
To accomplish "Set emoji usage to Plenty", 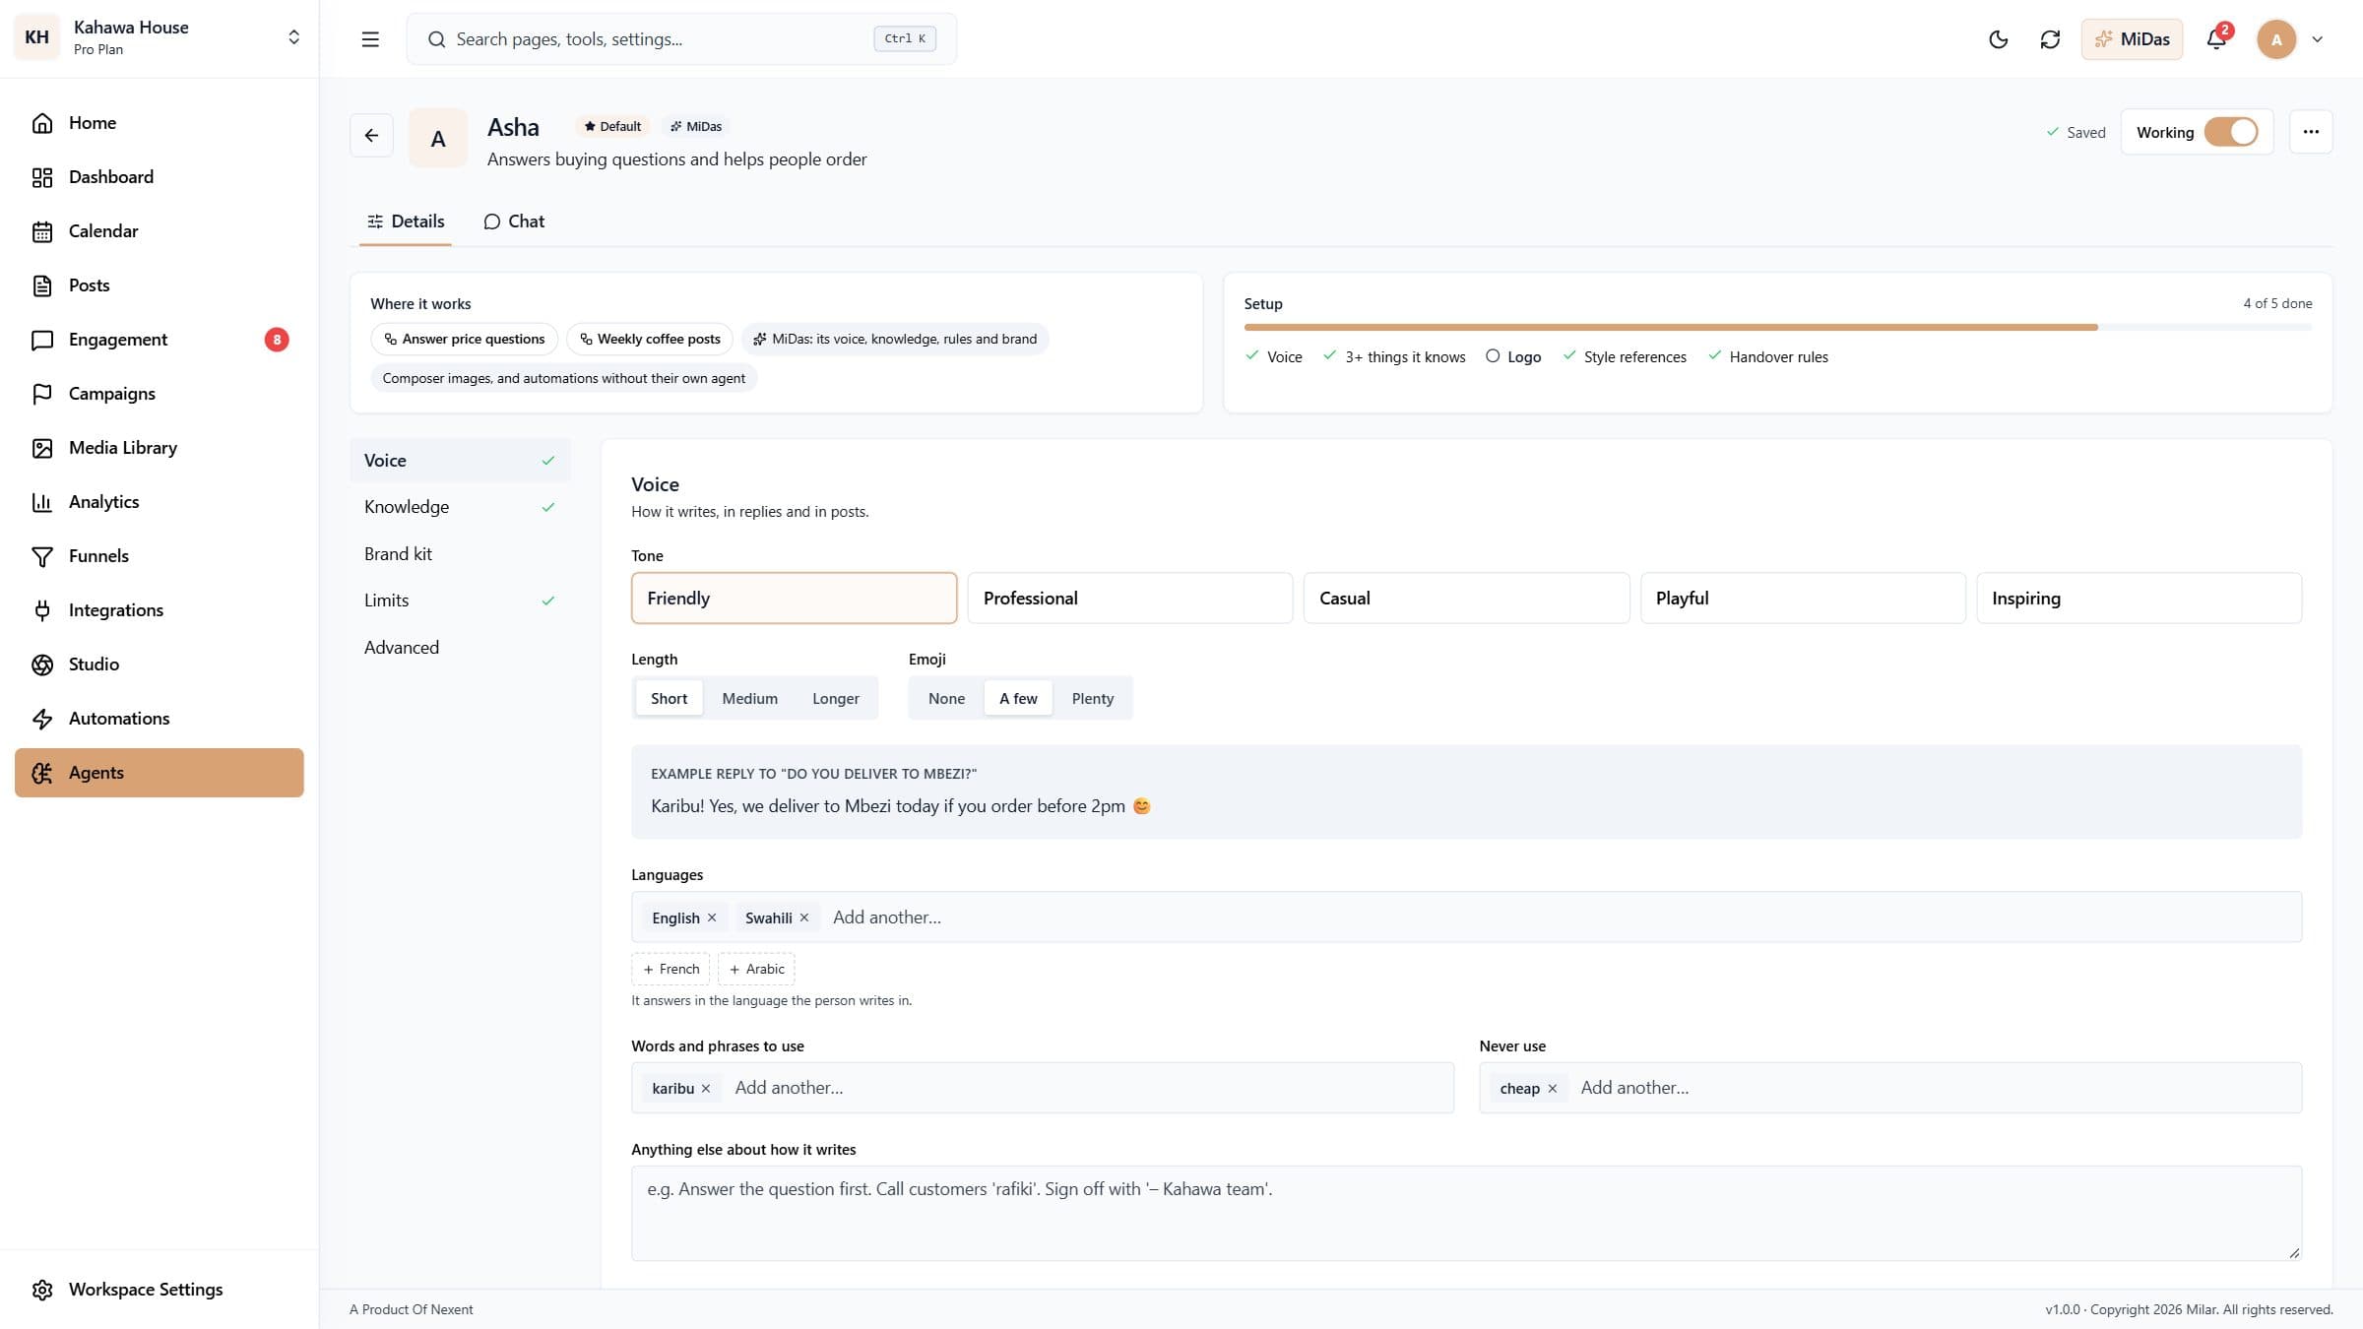I will point(1092,698).
